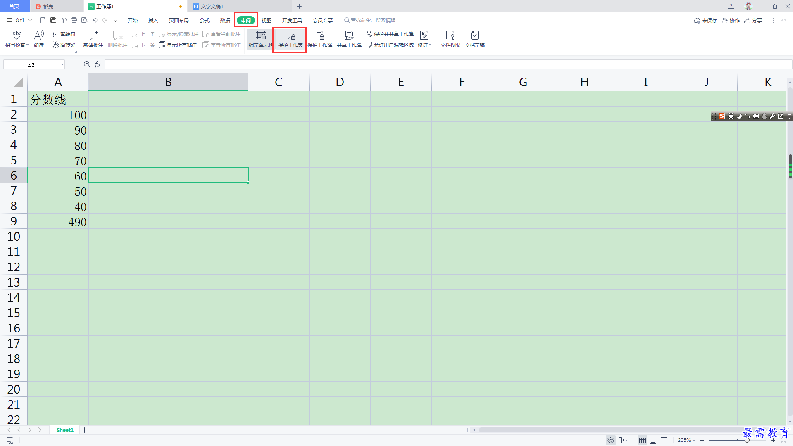The image size is (793, 446).
Task: Click 保护并共享工作簿
Action: pyautogui.click(x=390, y=34)
